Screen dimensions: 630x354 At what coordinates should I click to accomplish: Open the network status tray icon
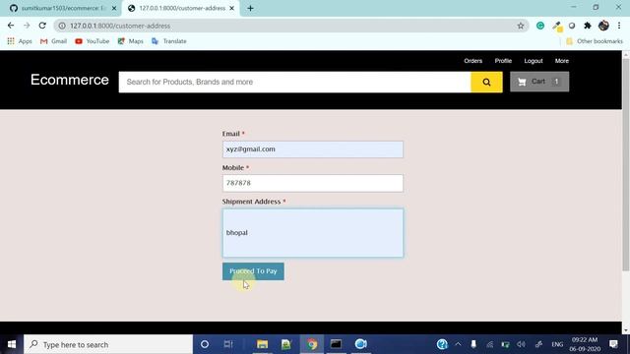(x=490, y=344)
